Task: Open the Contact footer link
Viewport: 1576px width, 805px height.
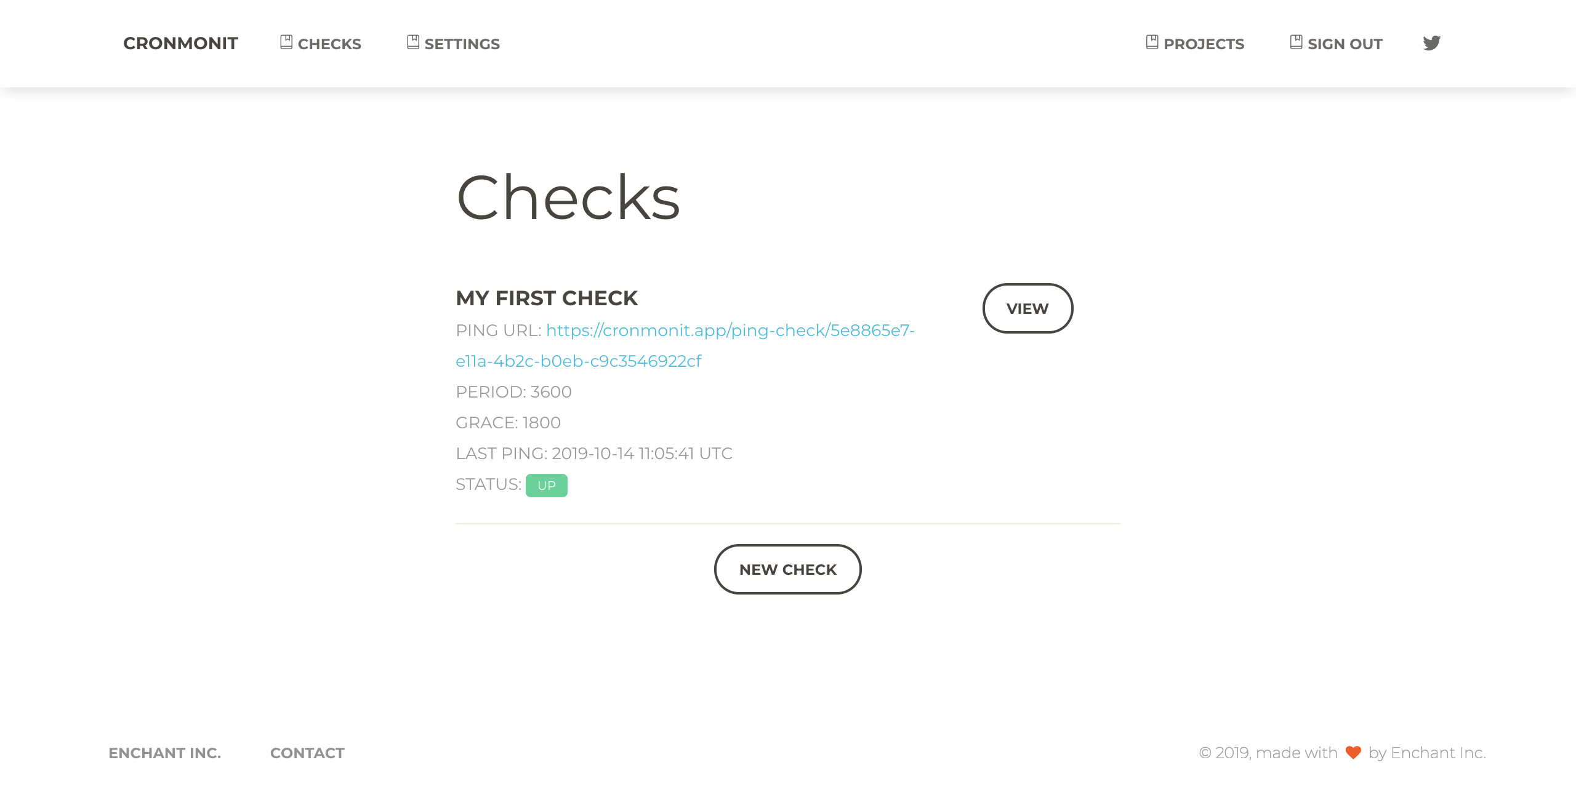Action: [307, 753]
